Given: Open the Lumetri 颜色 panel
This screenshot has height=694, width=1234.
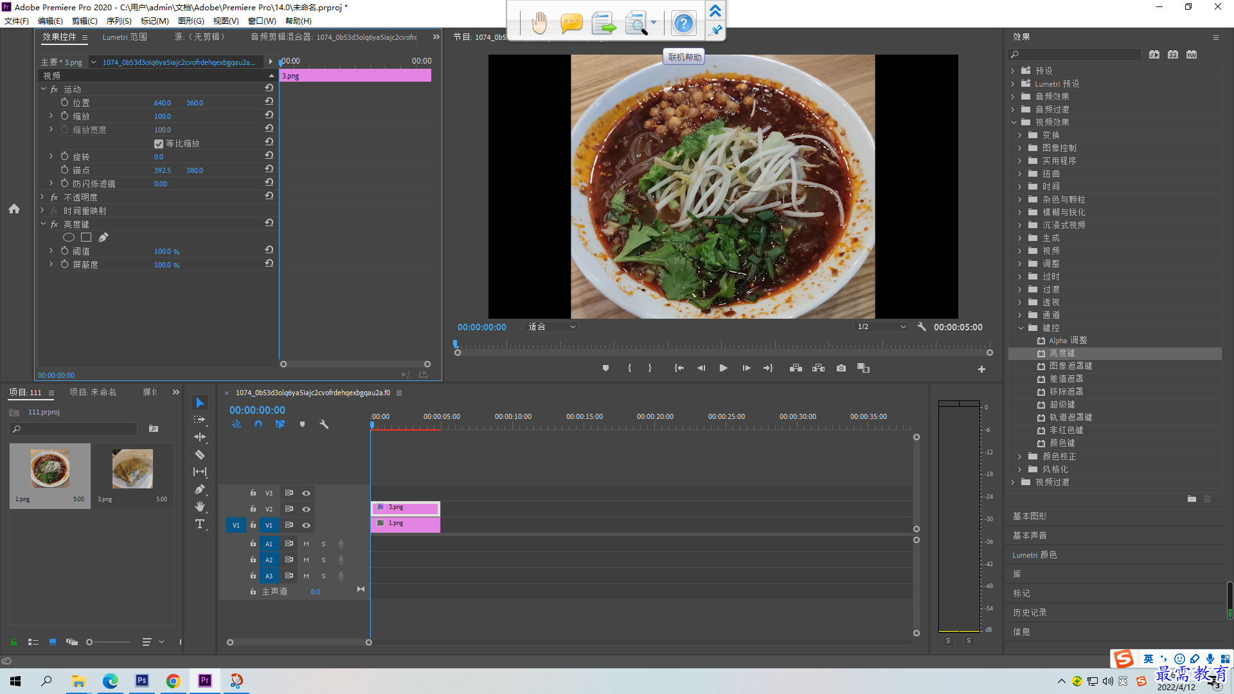Looking at the screenshot, I should point(1035,555).
